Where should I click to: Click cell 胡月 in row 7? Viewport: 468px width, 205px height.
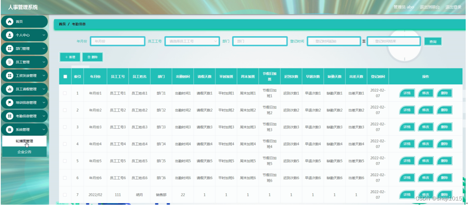[139, 195]
